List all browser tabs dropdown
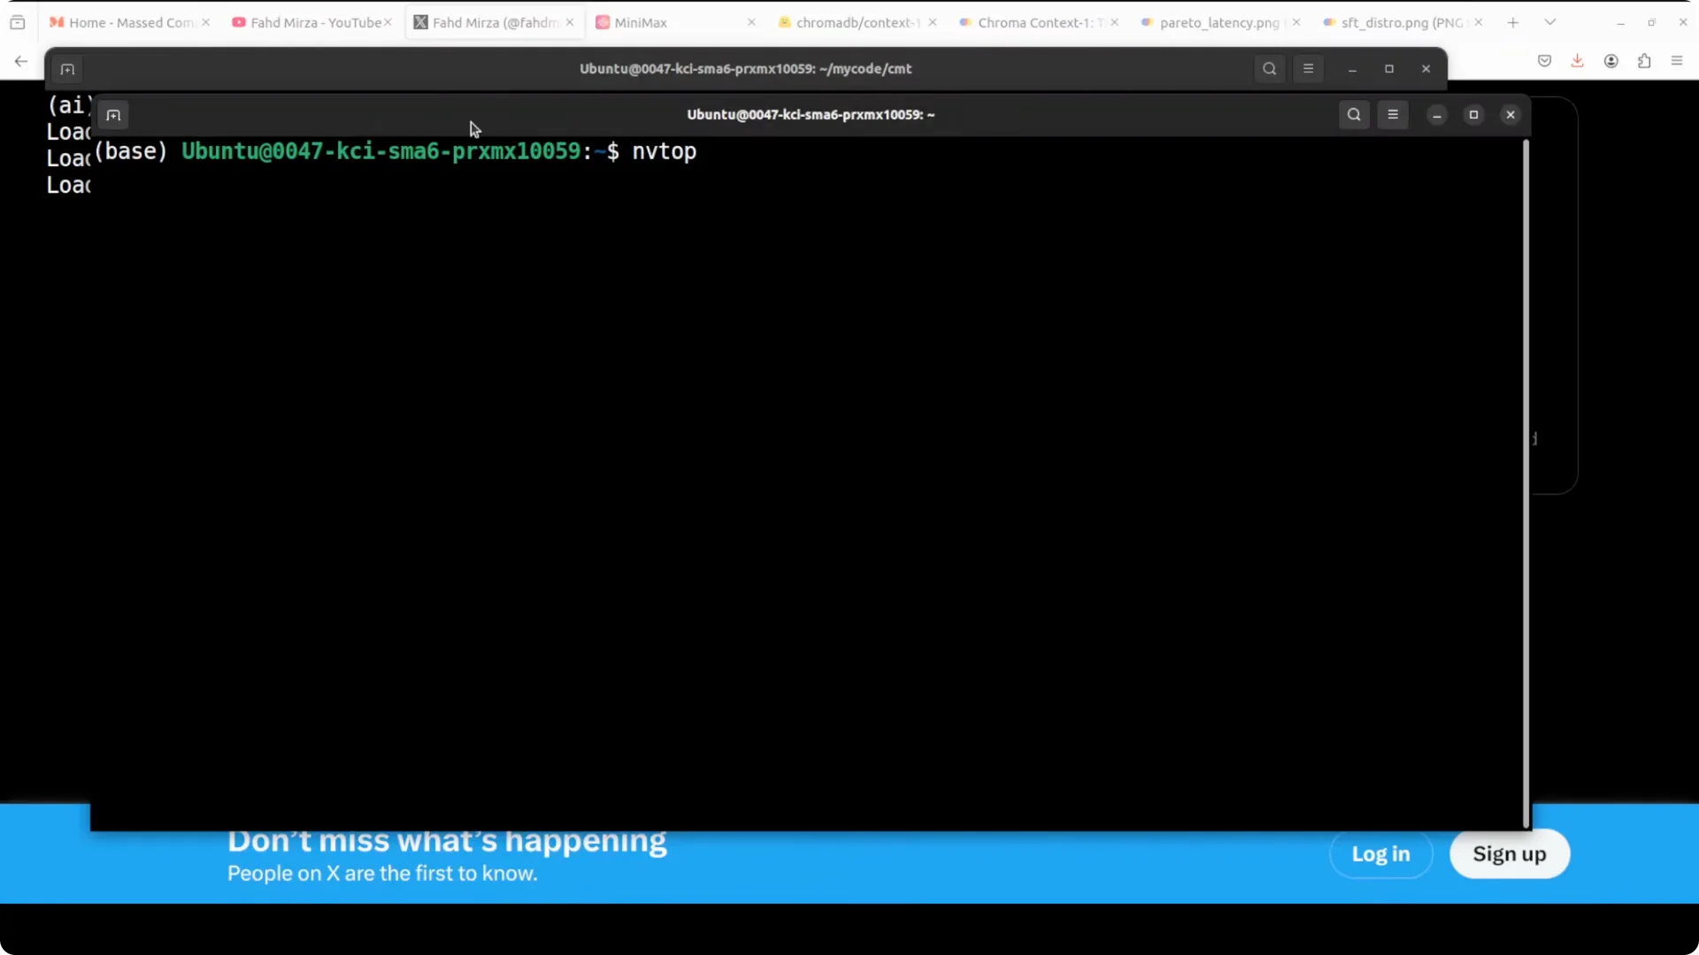 (1549, 23)
